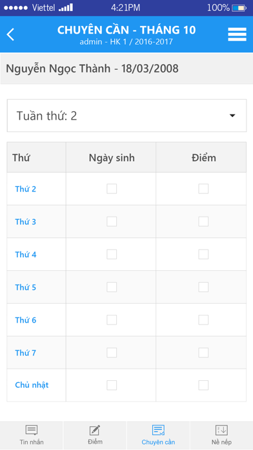Tap the Tin nhắn message icon
Viewport: 253px width, 450px height.
(x=32, y=430)
